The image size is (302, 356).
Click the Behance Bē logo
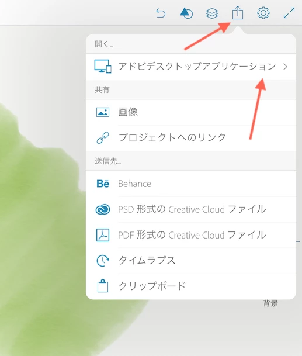[x=103, y=184]
